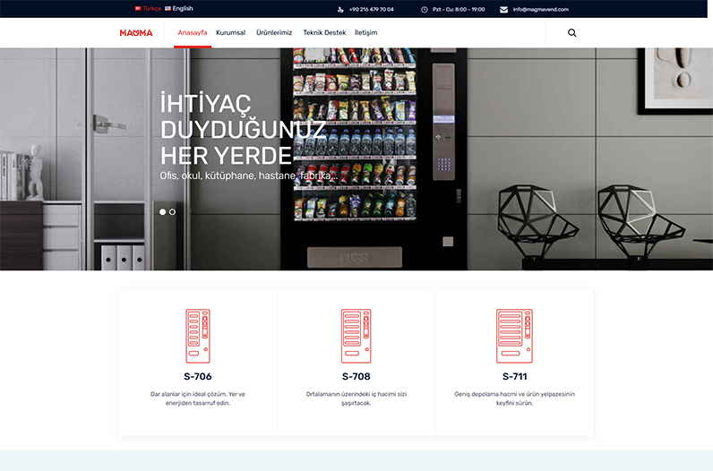Click the Turkish flag icon

pos(138,8)
